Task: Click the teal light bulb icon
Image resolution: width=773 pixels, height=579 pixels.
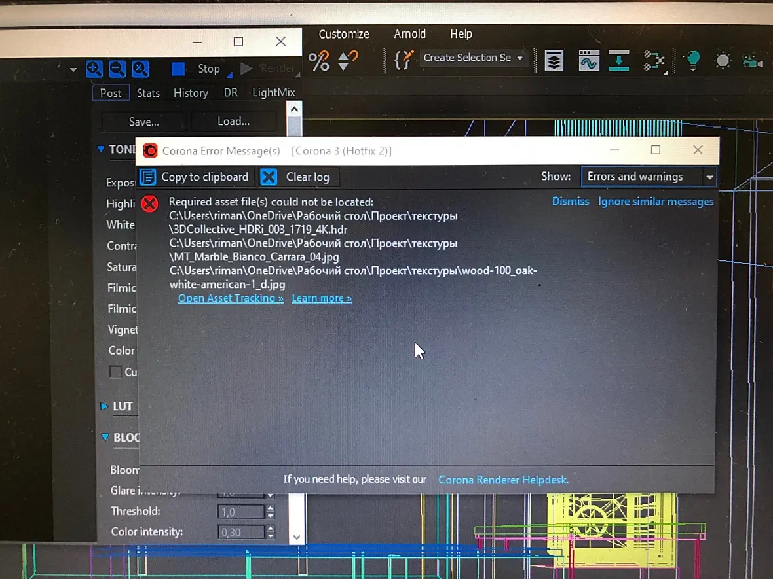Action: coord(693,61)
